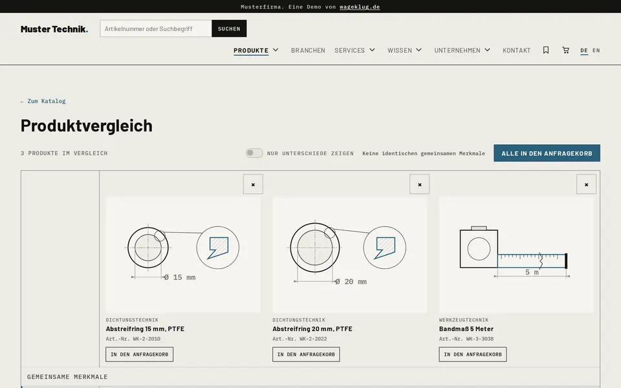Click the Werkzeugtechnik category label

coord(464,320)
